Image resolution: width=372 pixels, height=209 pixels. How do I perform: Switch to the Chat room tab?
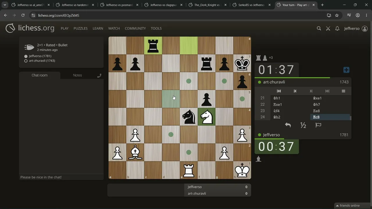40,75
